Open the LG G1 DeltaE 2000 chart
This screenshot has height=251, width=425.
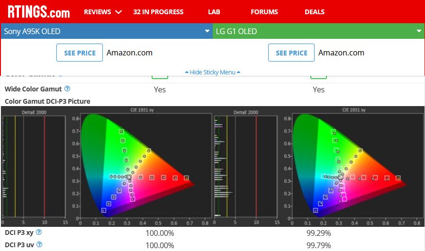[246, 167]
